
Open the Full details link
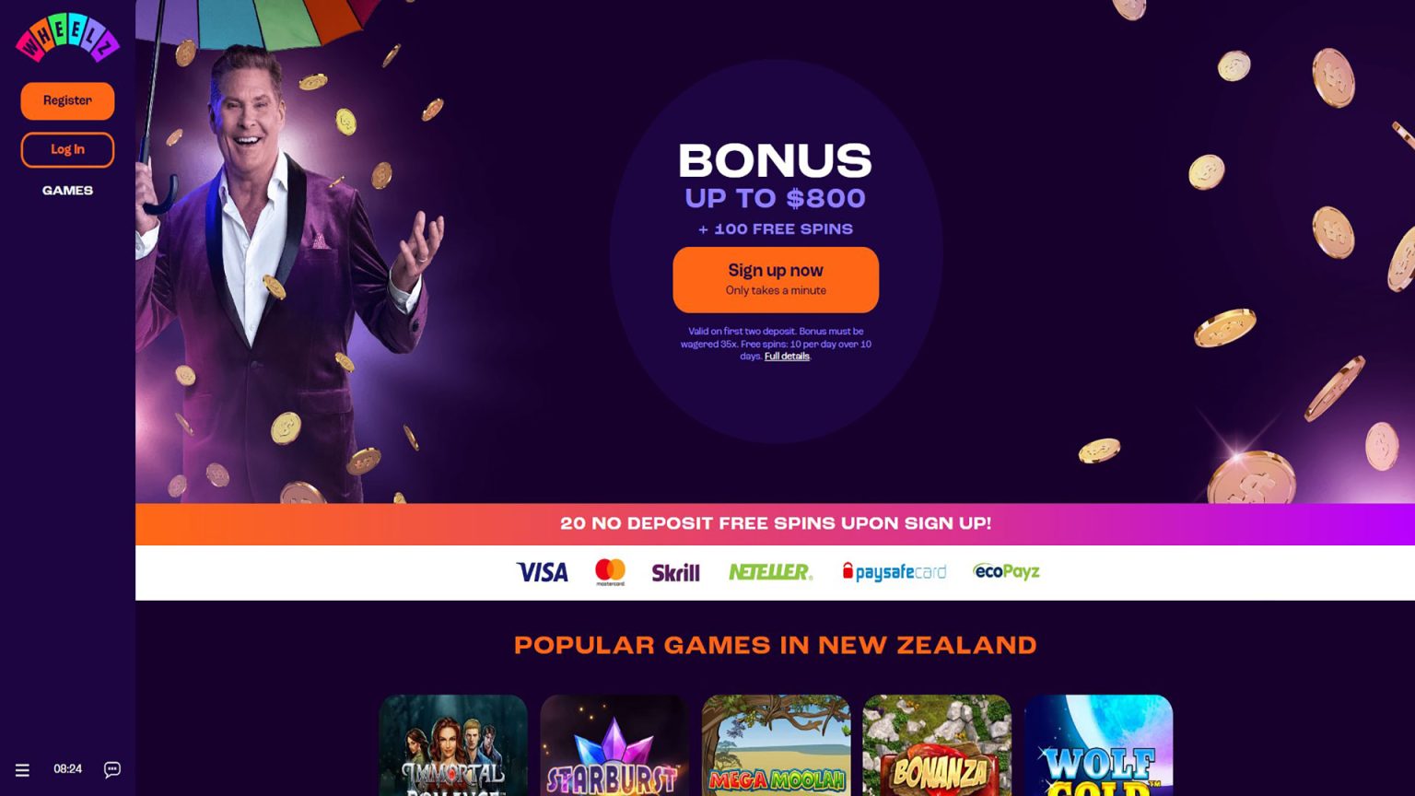point(787,357)
